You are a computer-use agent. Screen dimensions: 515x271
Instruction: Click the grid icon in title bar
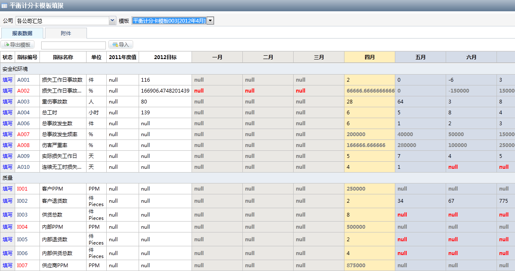pyautogui.click(x=5, y=6)
